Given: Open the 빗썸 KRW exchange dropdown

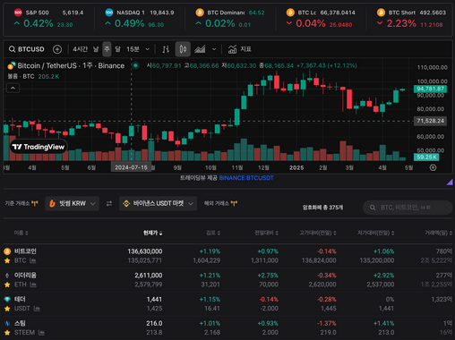Looking at the screenshot, I should 73,203.
